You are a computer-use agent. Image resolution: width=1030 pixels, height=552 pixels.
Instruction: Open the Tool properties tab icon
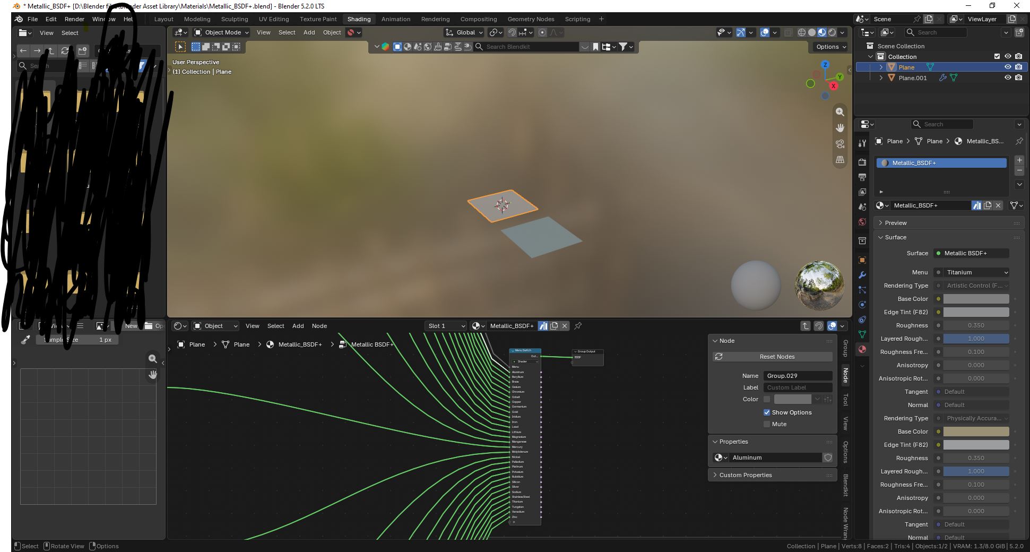pyautogui.click(x=862, y=143)
